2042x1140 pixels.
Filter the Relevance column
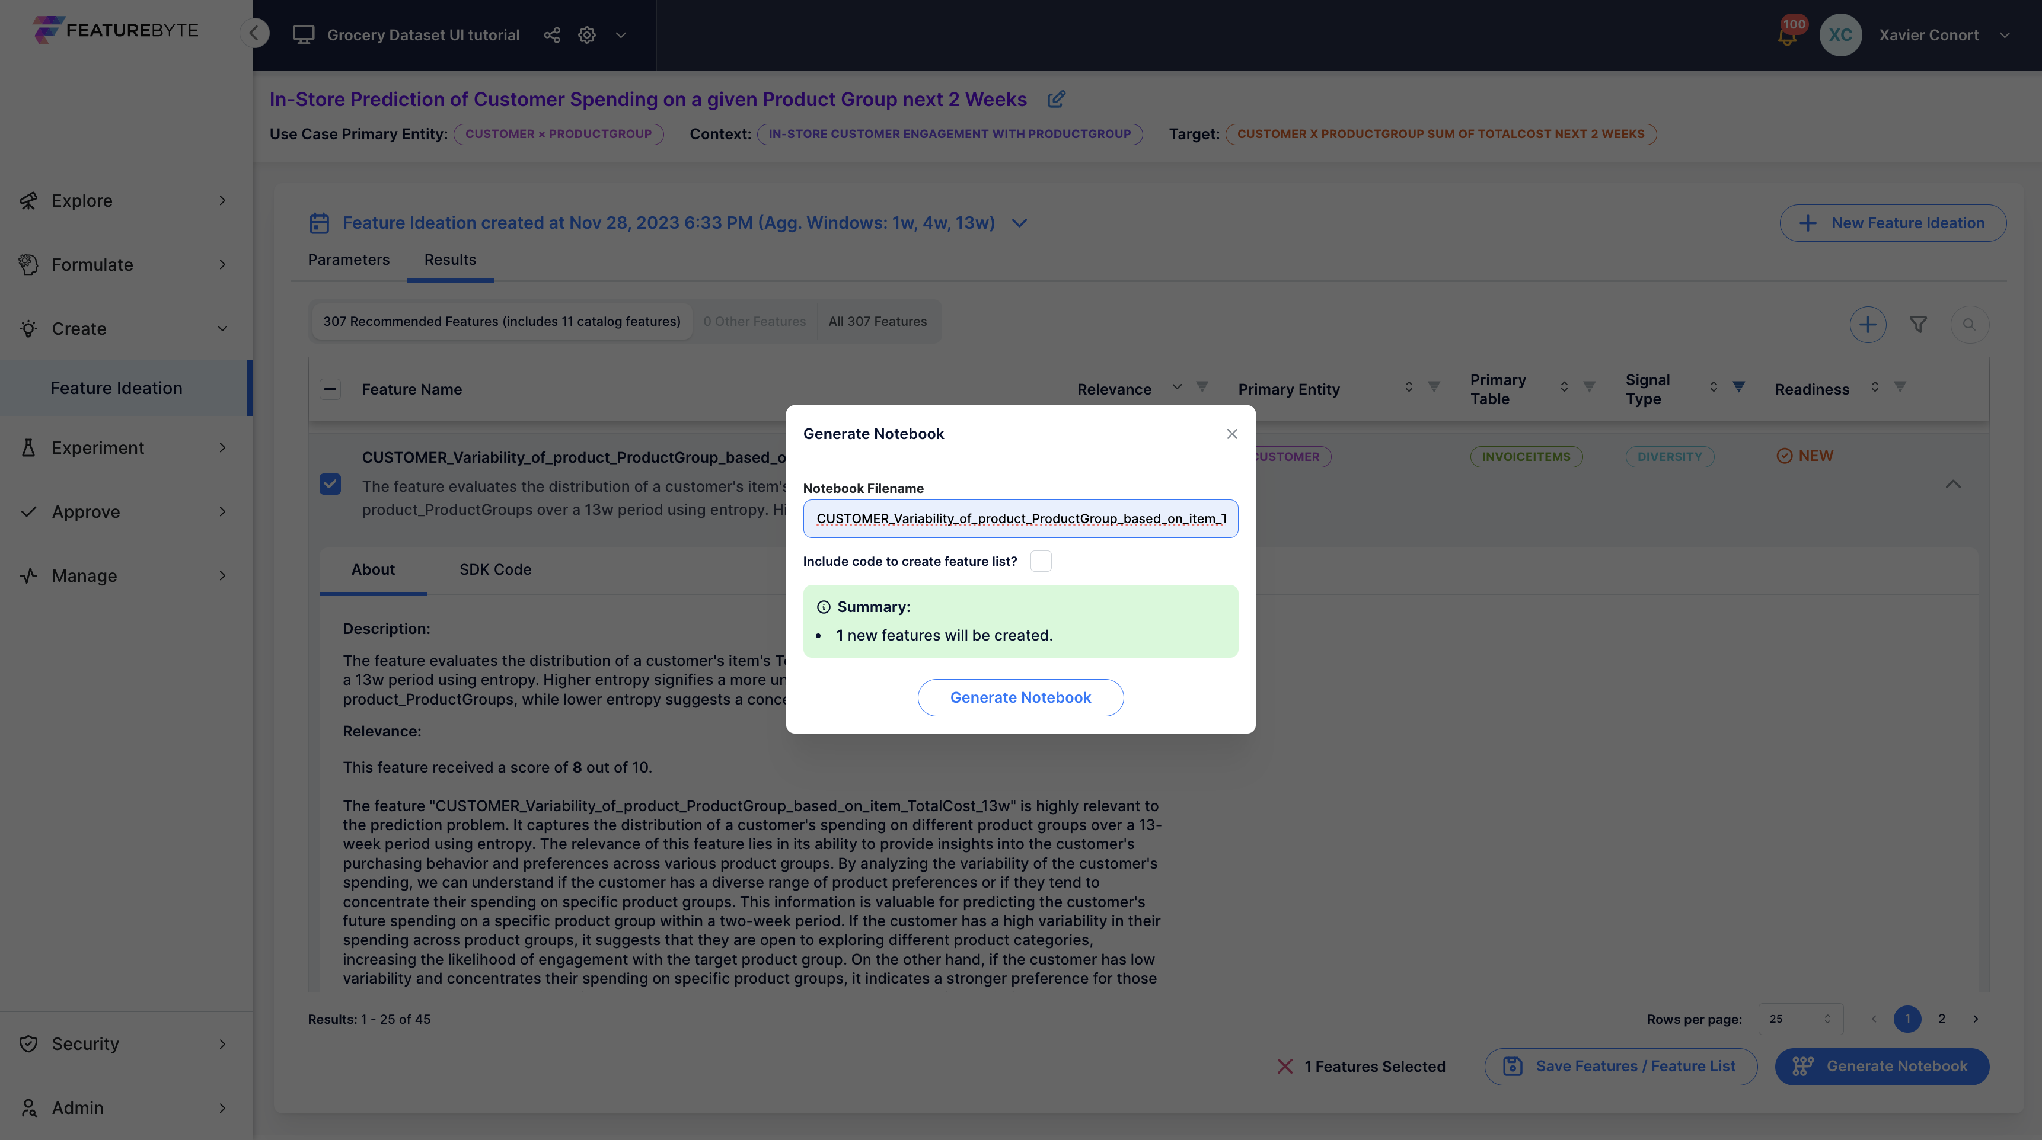pos(1202,386)
